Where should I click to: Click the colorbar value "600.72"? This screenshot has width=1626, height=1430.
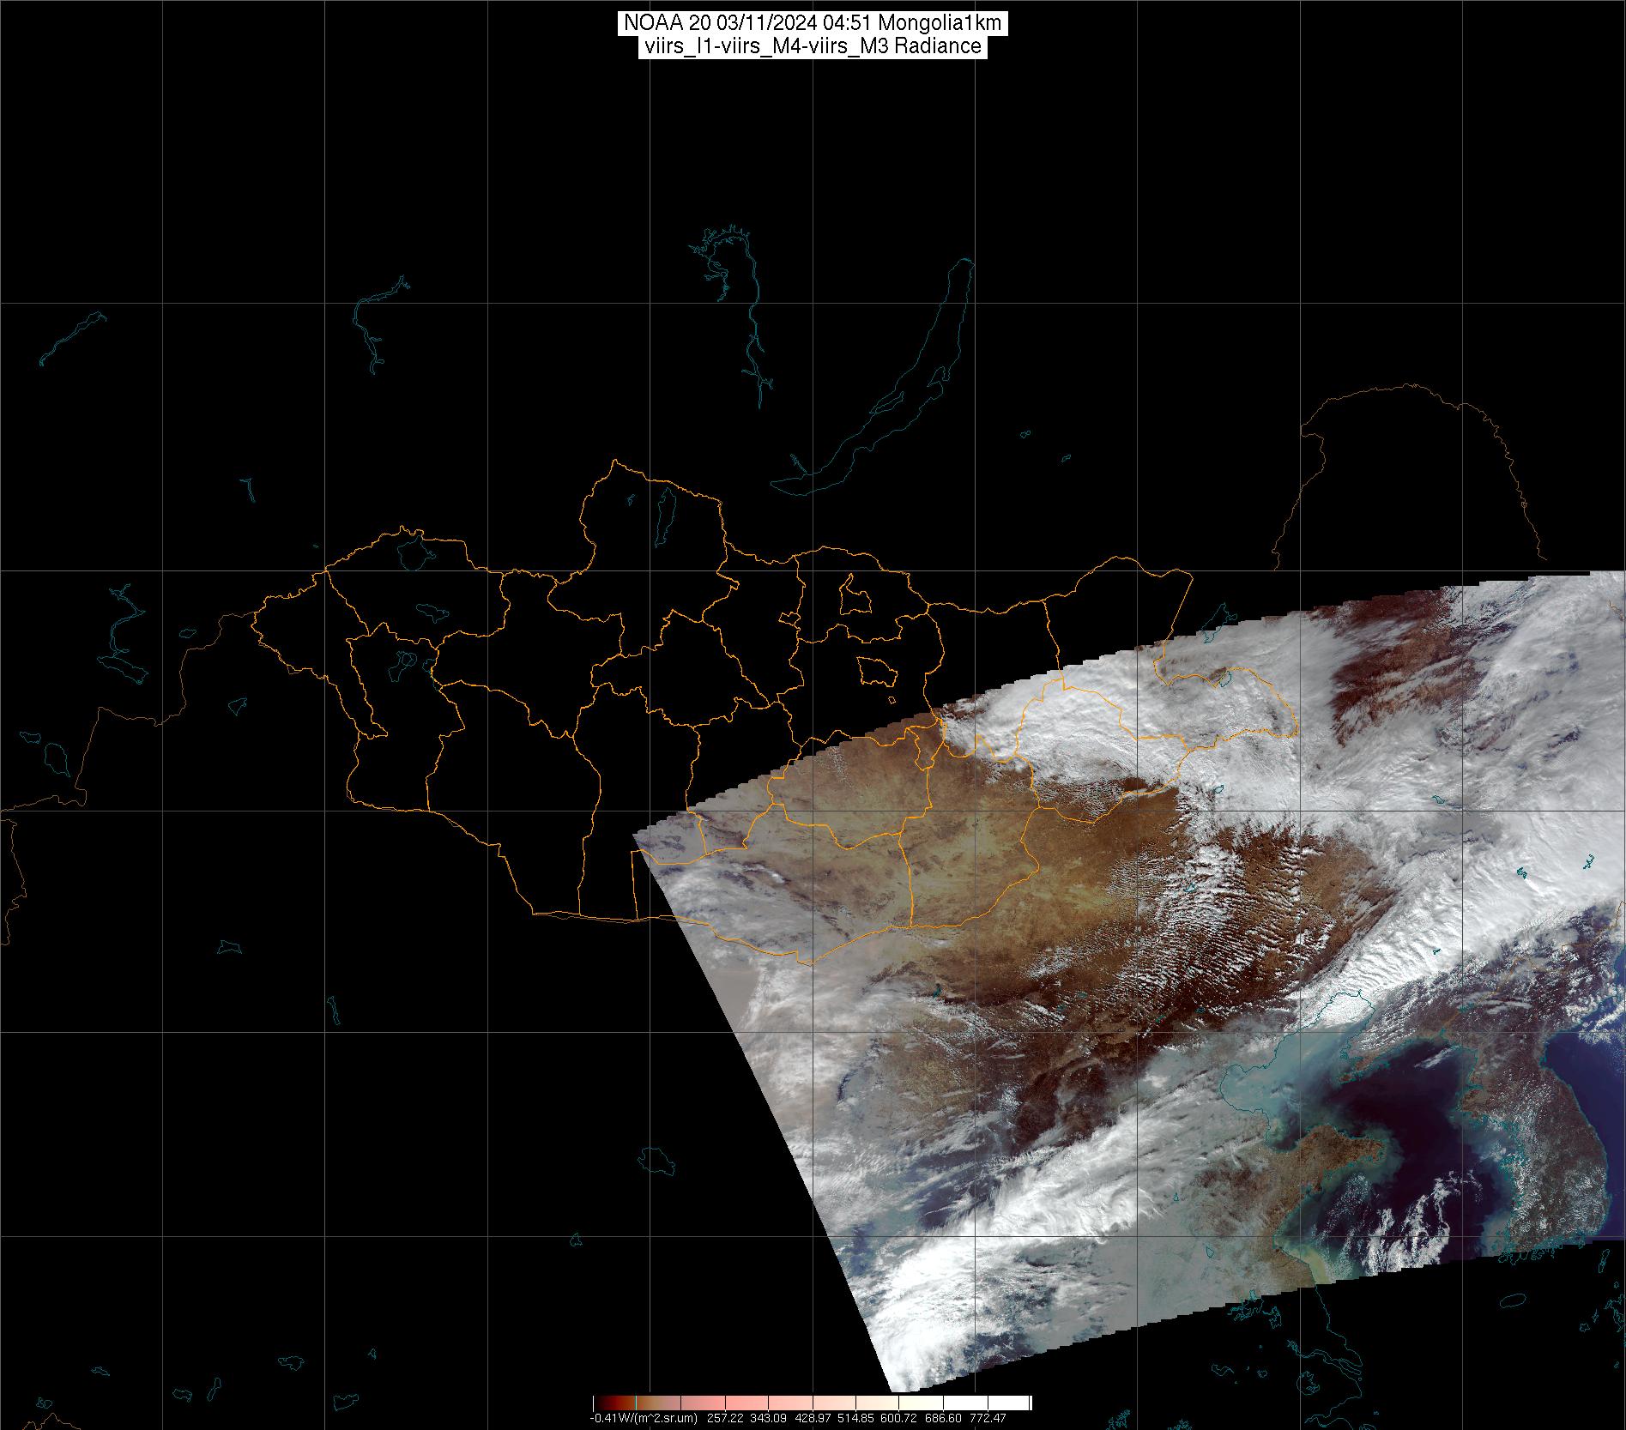tap(900, 1418)
